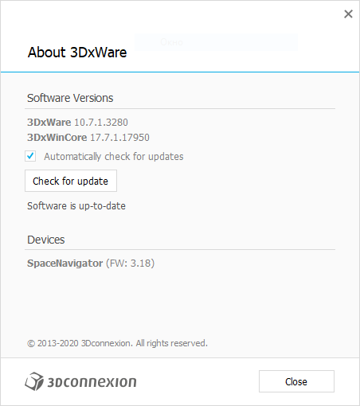
Task: Click the Software is up-to-date status
Action: click(x=76, y=206)
